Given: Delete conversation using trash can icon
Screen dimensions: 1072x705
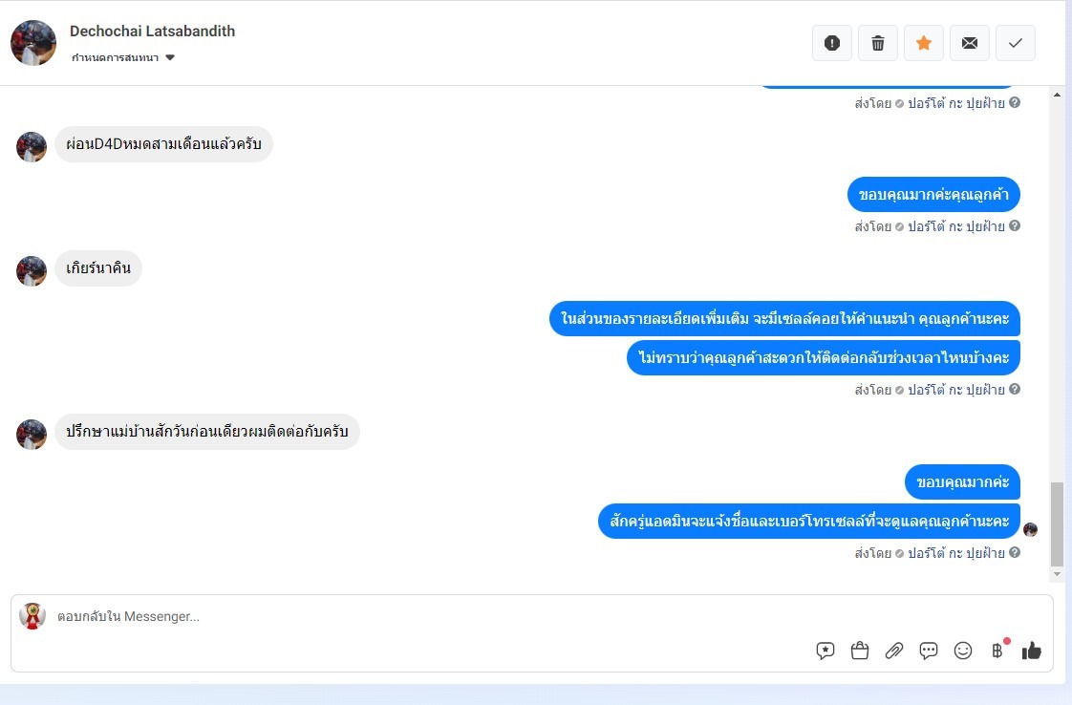Looking at the screenshot, I should tap(877, 43).
